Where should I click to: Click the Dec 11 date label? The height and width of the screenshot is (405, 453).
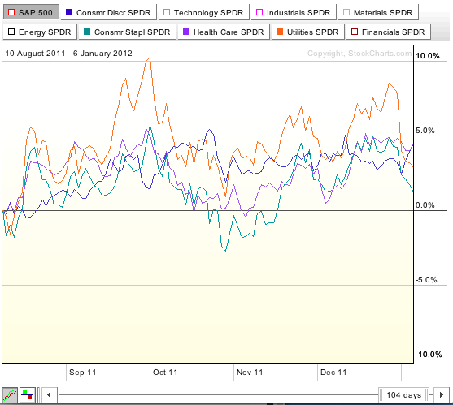click(333, 373)
